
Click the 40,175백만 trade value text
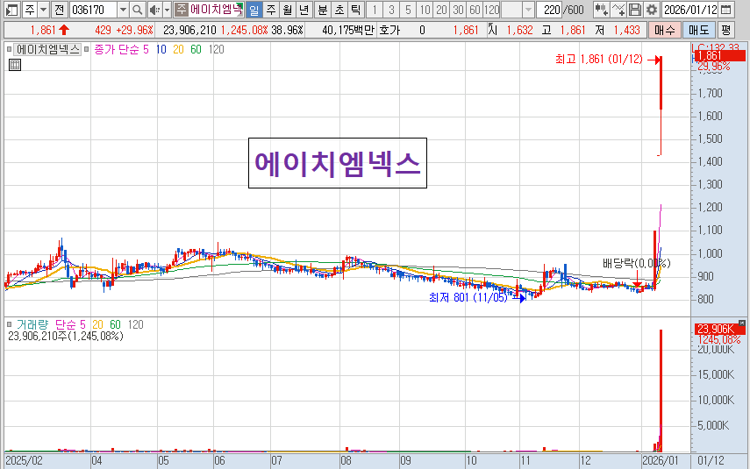tap(347, 30)
